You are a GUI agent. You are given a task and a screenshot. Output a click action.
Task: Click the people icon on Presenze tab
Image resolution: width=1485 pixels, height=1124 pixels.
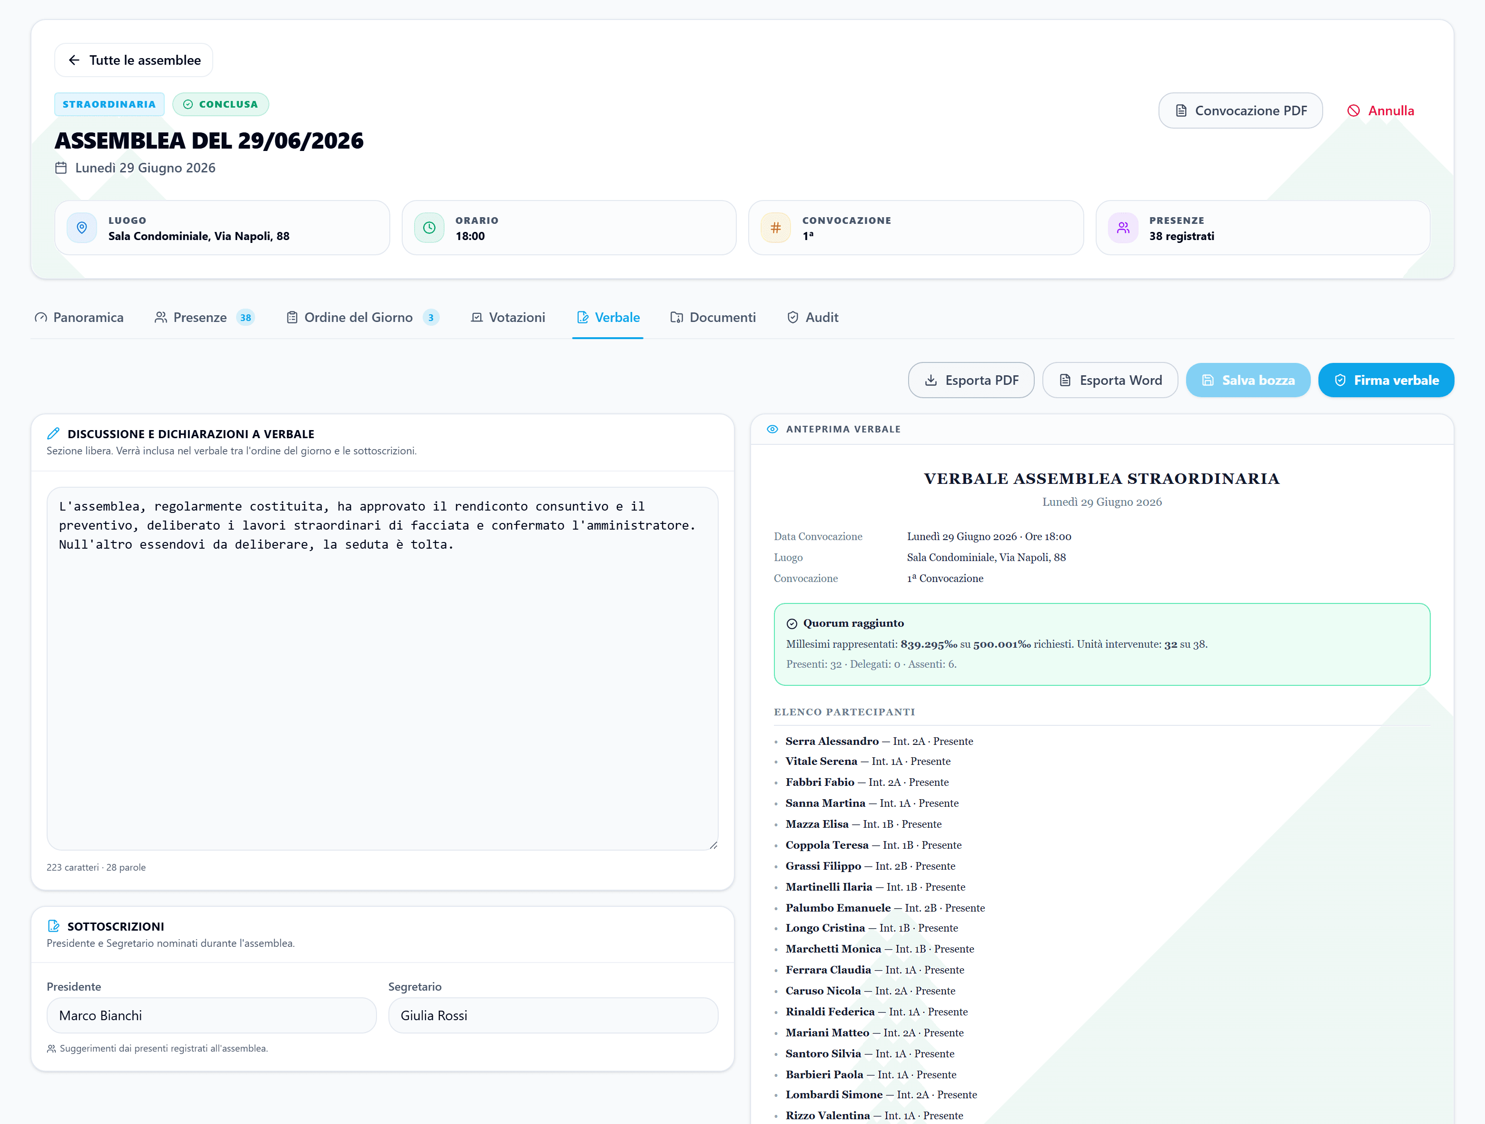(x=160, y=317)
